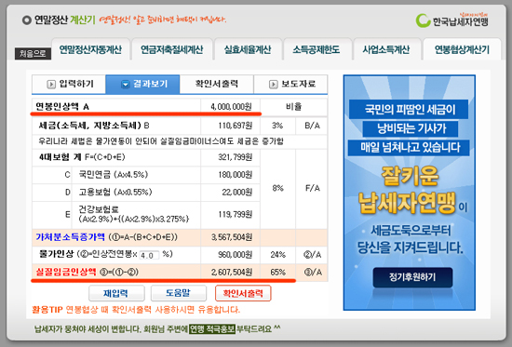Click the 활용TIP orange note text
Screen dimensions: 512x347
(x=136, y=310)
